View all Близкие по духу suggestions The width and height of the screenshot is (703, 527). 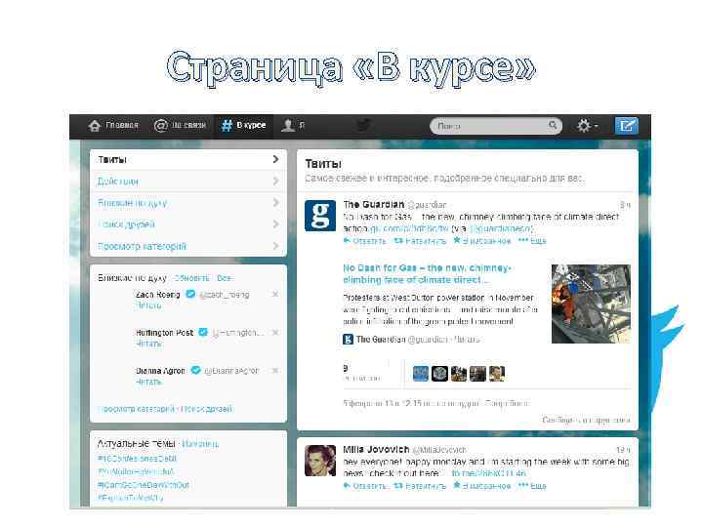[x=225, y=278]
